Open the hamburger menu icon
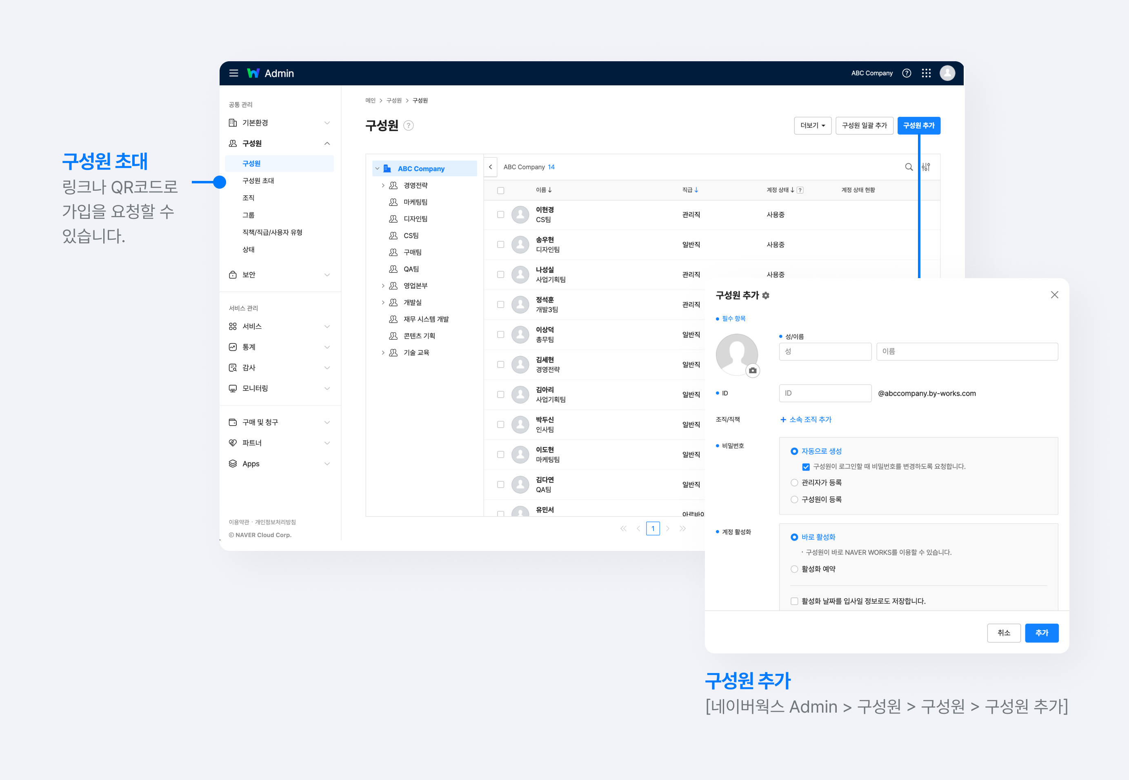The image size is (1129, 780). click(233, 74)
